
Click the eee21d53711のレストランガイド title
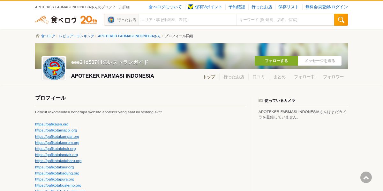pos(110,62)
